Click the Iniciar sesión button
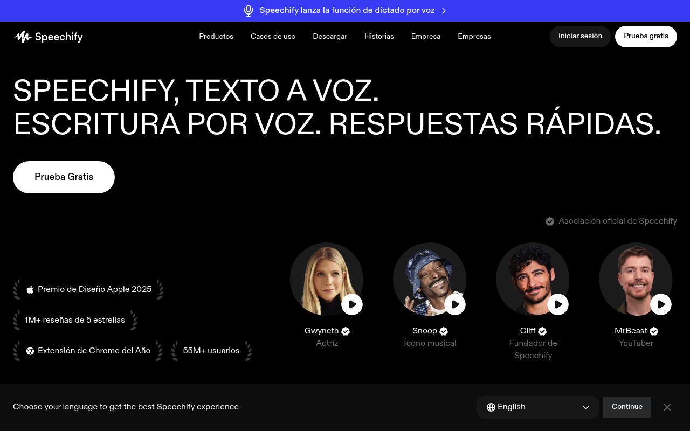690x431 pixels. coord(580,36)
